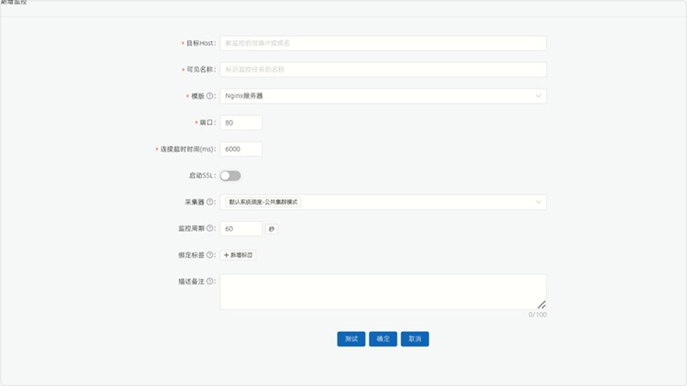Click the resize handle of the description textarea
Viewport: 687px width, 386px height.
[542, 305]
